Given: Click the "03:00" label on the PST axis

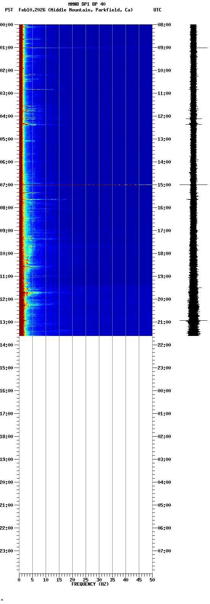Looking at the screenshot, I should pos(6,93).
